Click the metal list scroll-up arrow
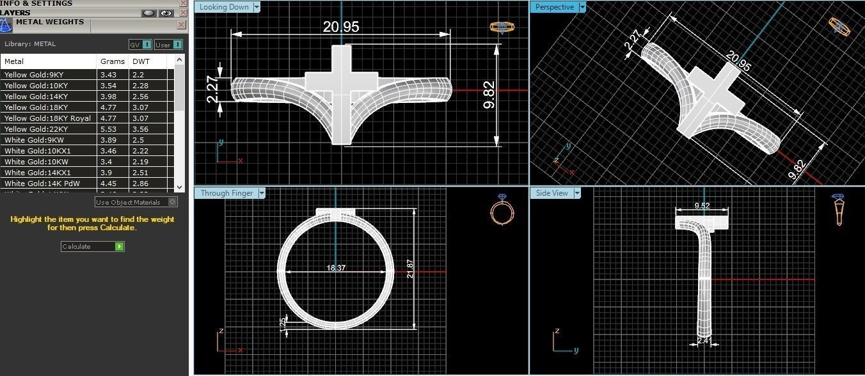 pyautogui.click(x=180, y=59)
